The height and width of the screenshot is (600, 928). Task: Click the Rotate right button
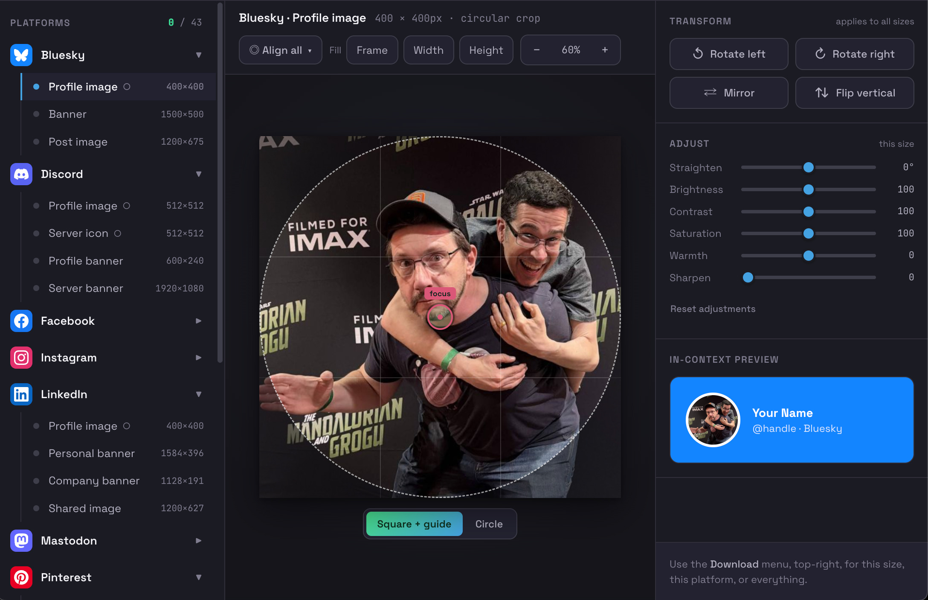(x=855, y=54)
